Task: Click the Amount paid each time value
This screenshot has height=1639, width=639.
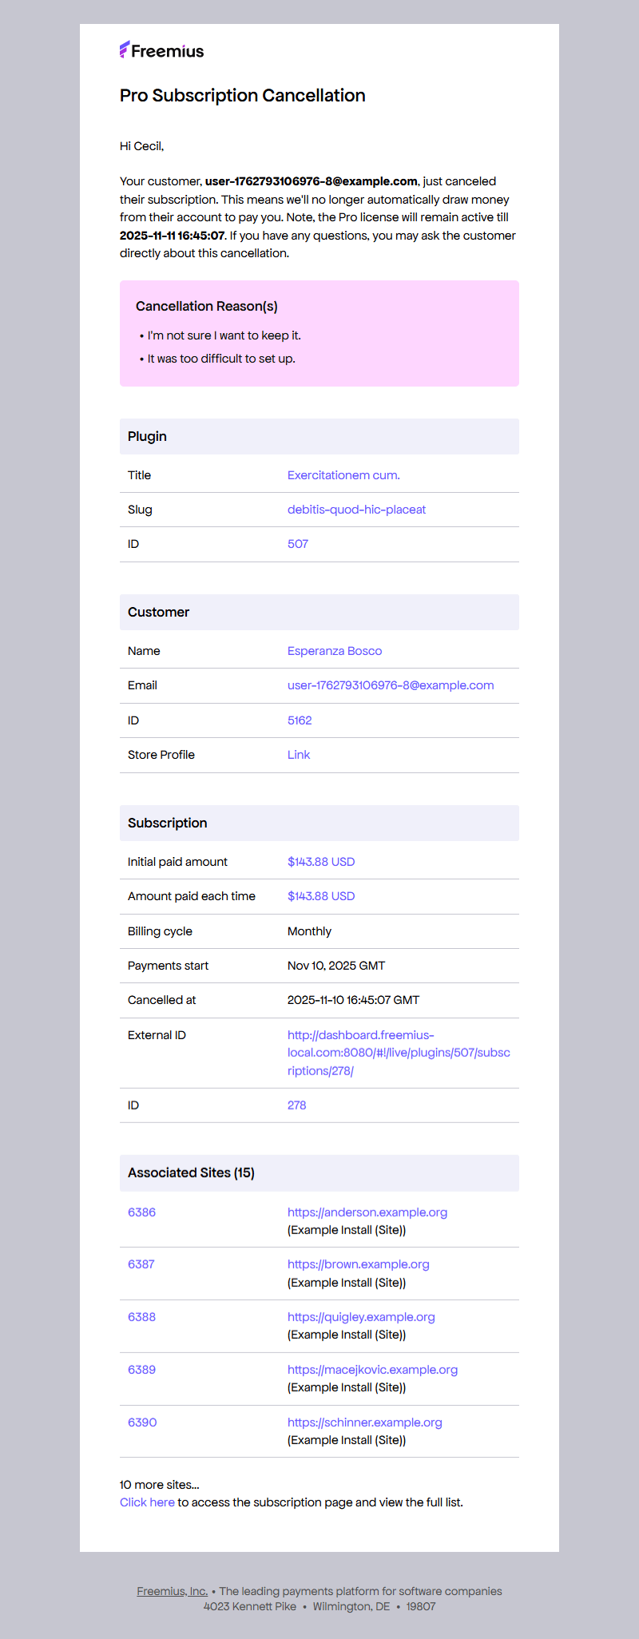Action: tap(321, 896)
